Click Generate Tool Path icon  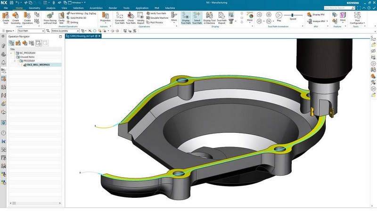[120, 18]
